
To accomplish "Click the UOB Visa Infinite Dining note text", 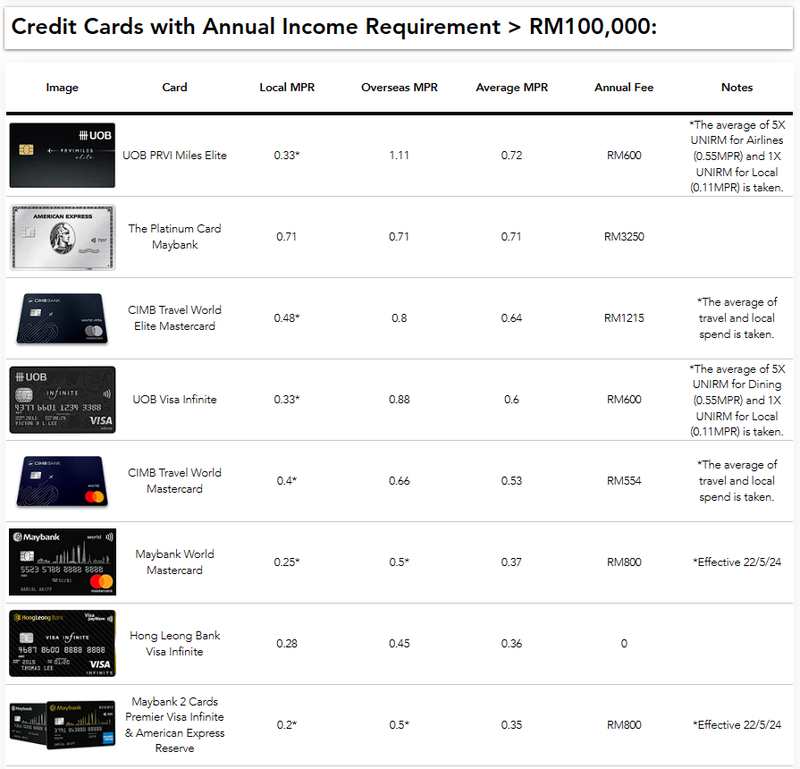I will pyautogui.click(x=737, y=400).
